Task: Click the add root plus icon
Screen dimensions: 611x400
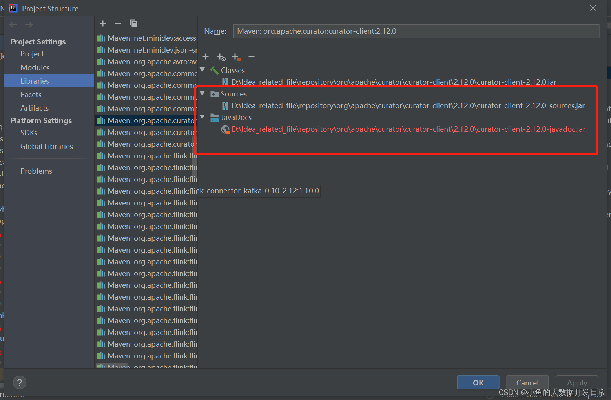Action: [206, 57]
